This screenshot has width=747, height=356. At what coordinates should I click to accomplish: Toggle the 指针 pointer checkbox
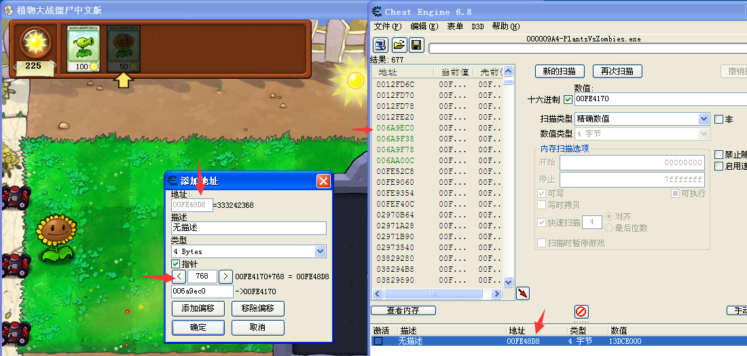click(175, 264)
